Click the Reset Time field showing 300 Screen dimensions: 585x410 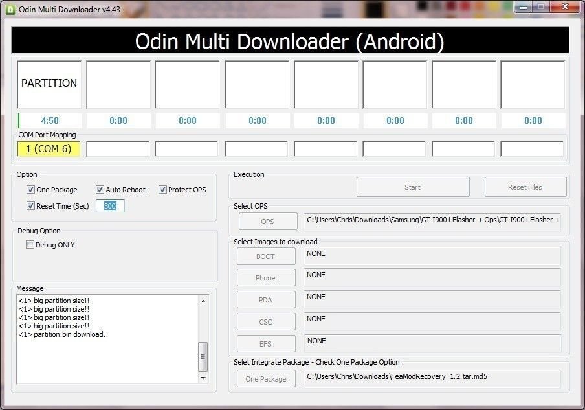tap(110, 206)
